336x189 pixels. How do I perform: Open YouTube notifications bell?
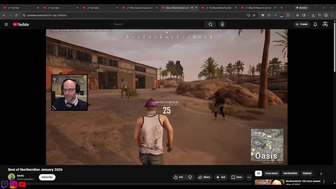[315, 24]
